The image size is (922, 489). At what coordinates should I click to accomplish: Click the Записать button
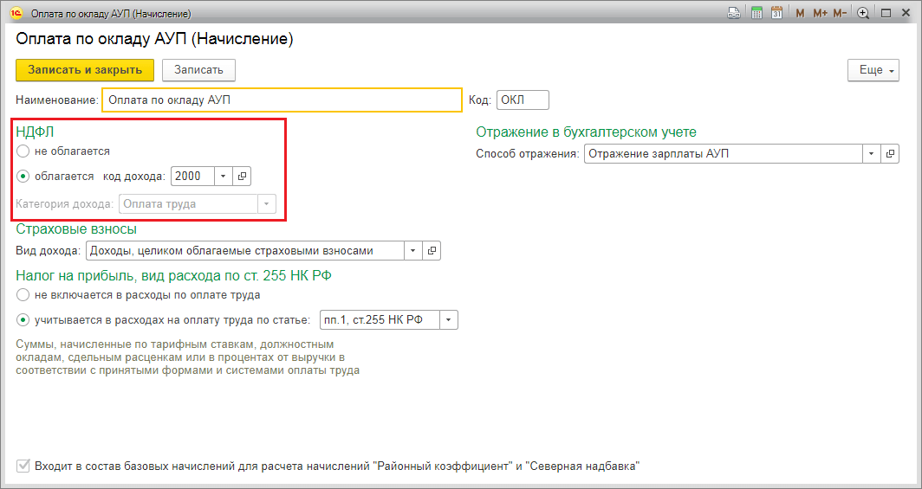point(198,70)
